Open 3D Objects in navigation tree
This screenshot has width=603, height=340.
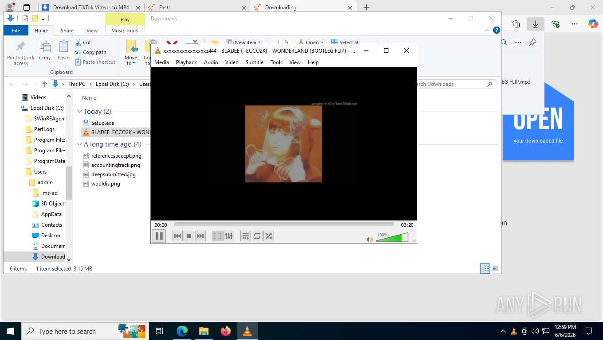(49, 204)
